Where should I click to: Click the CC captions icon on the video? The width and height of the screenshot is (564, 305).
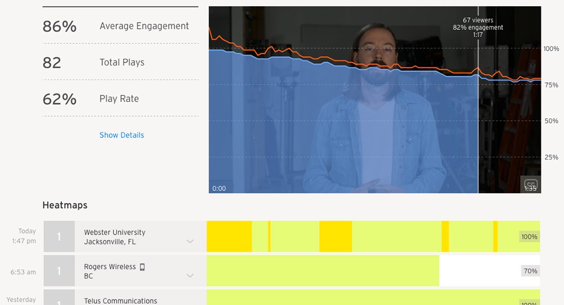(x=530, y=184)
